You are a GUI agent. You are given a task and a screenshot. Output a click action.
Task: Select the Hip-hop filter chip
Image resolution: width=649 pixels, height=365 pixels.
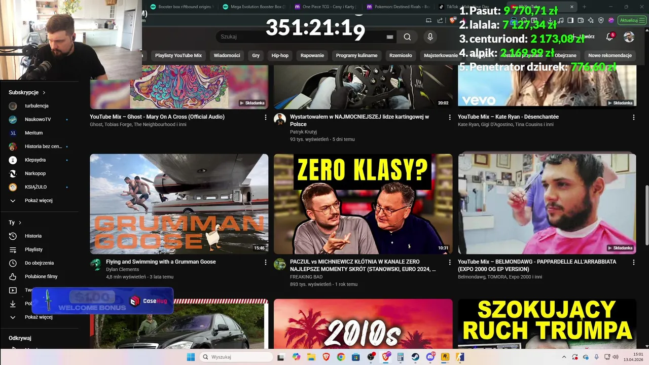click(x=280, y=55)
